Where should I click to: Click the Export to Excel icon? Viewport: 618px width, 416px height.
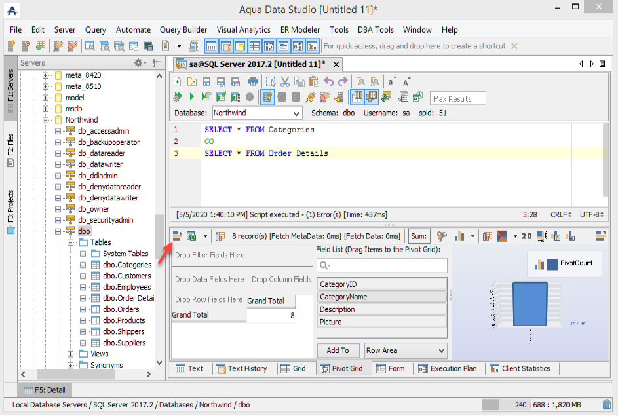192,236
